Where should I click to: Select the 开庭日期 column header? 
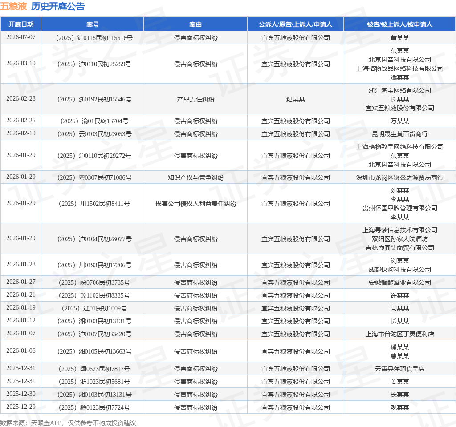click(20, 24)
